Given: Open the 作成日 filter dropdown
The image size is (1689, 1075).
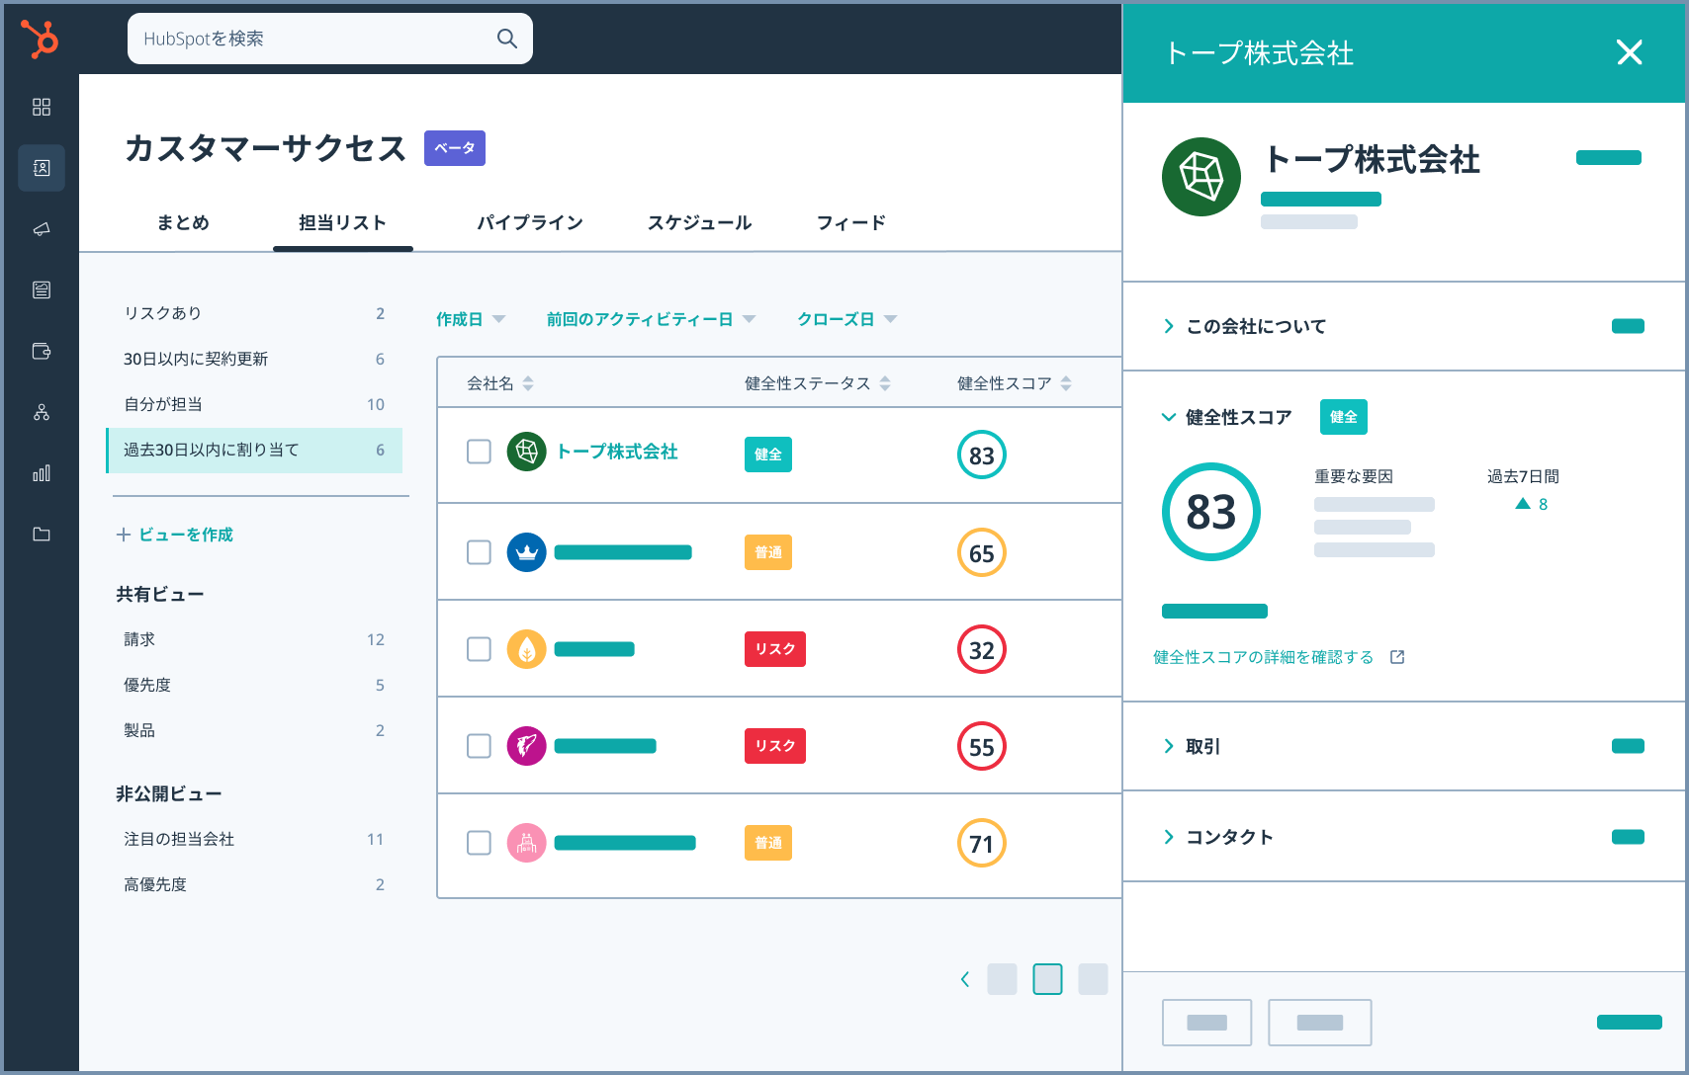Looking at the screenshot, I should point(471,319).
